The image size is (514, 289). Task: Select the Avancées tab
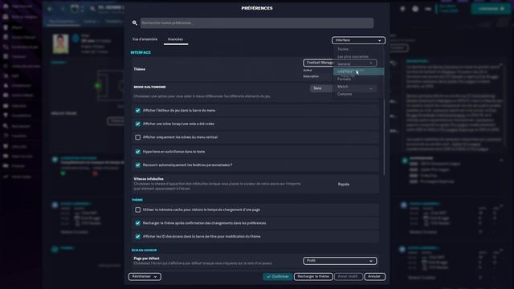tap(175, 39)
